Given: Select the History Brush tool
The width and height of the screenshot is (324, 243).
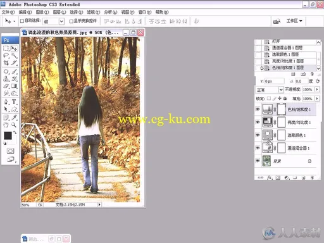Looking at the screenshot, I should tap(14, 79).
